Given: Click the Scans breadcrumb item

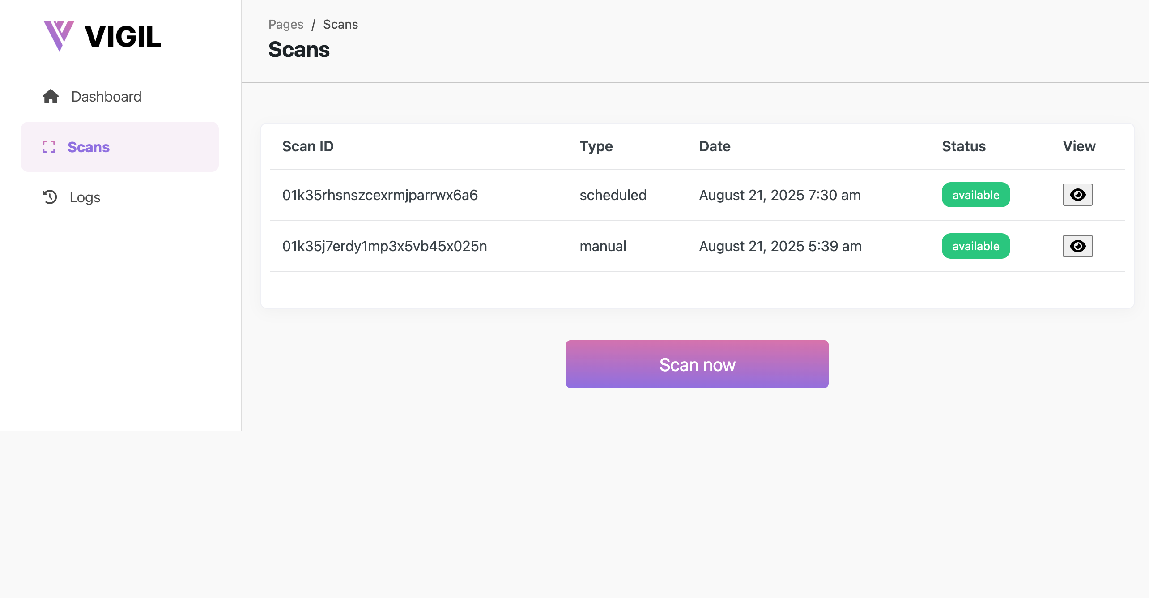Looking at the screenshot, I should click(340, 24).
